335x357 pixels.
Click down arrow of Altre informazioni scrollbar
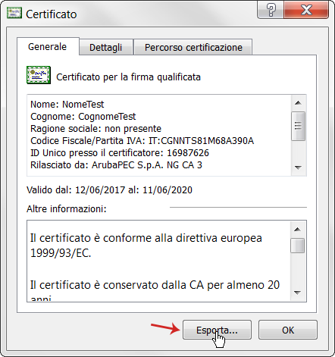coord(298,293)
